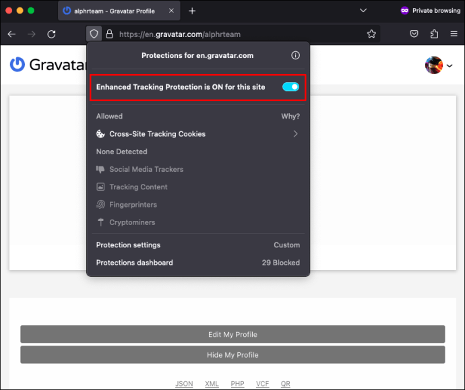Click the shield tracking protection icon
The image size is (465, 390).
click(x=94, y=34)
